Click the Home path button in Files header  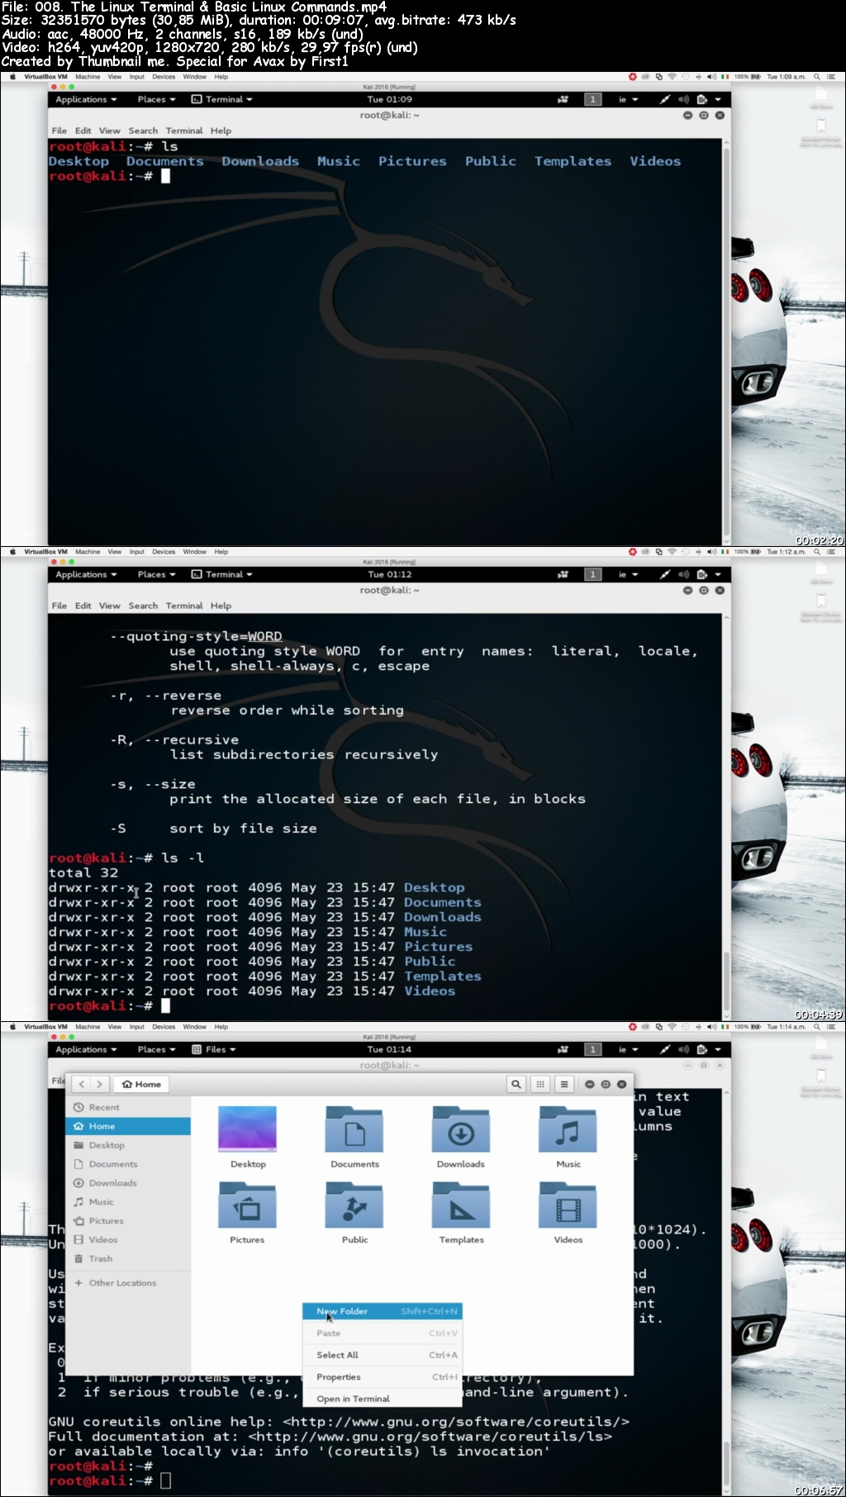point(142,1084)
